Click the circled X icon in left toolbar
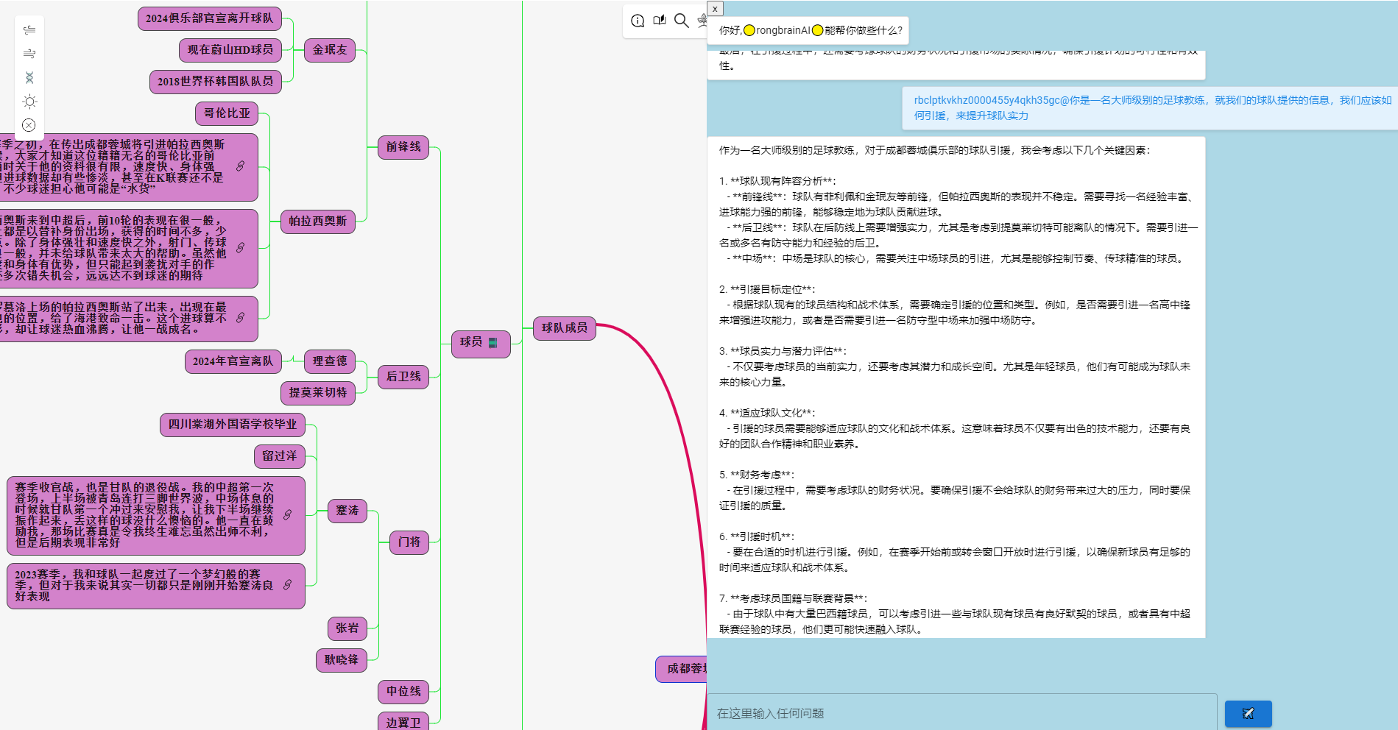The height and width of the screenshot is (730, 1398). 29,125
